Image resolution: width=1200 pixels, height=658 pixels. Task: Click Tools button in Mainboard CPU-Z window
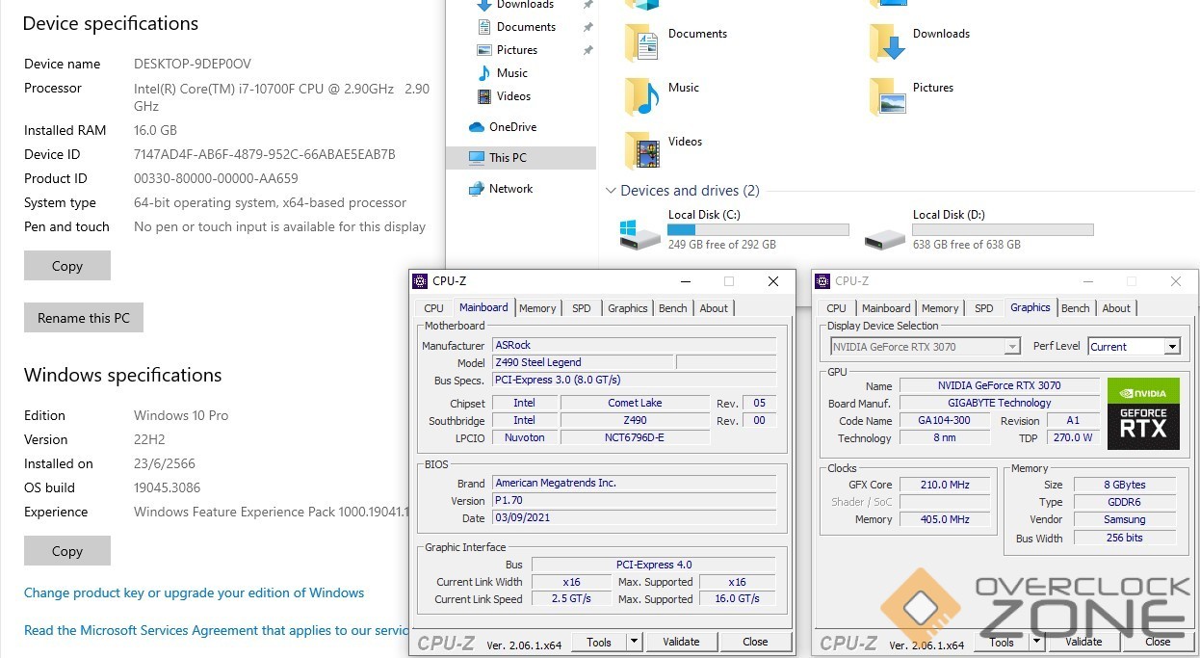pos(599,642)
